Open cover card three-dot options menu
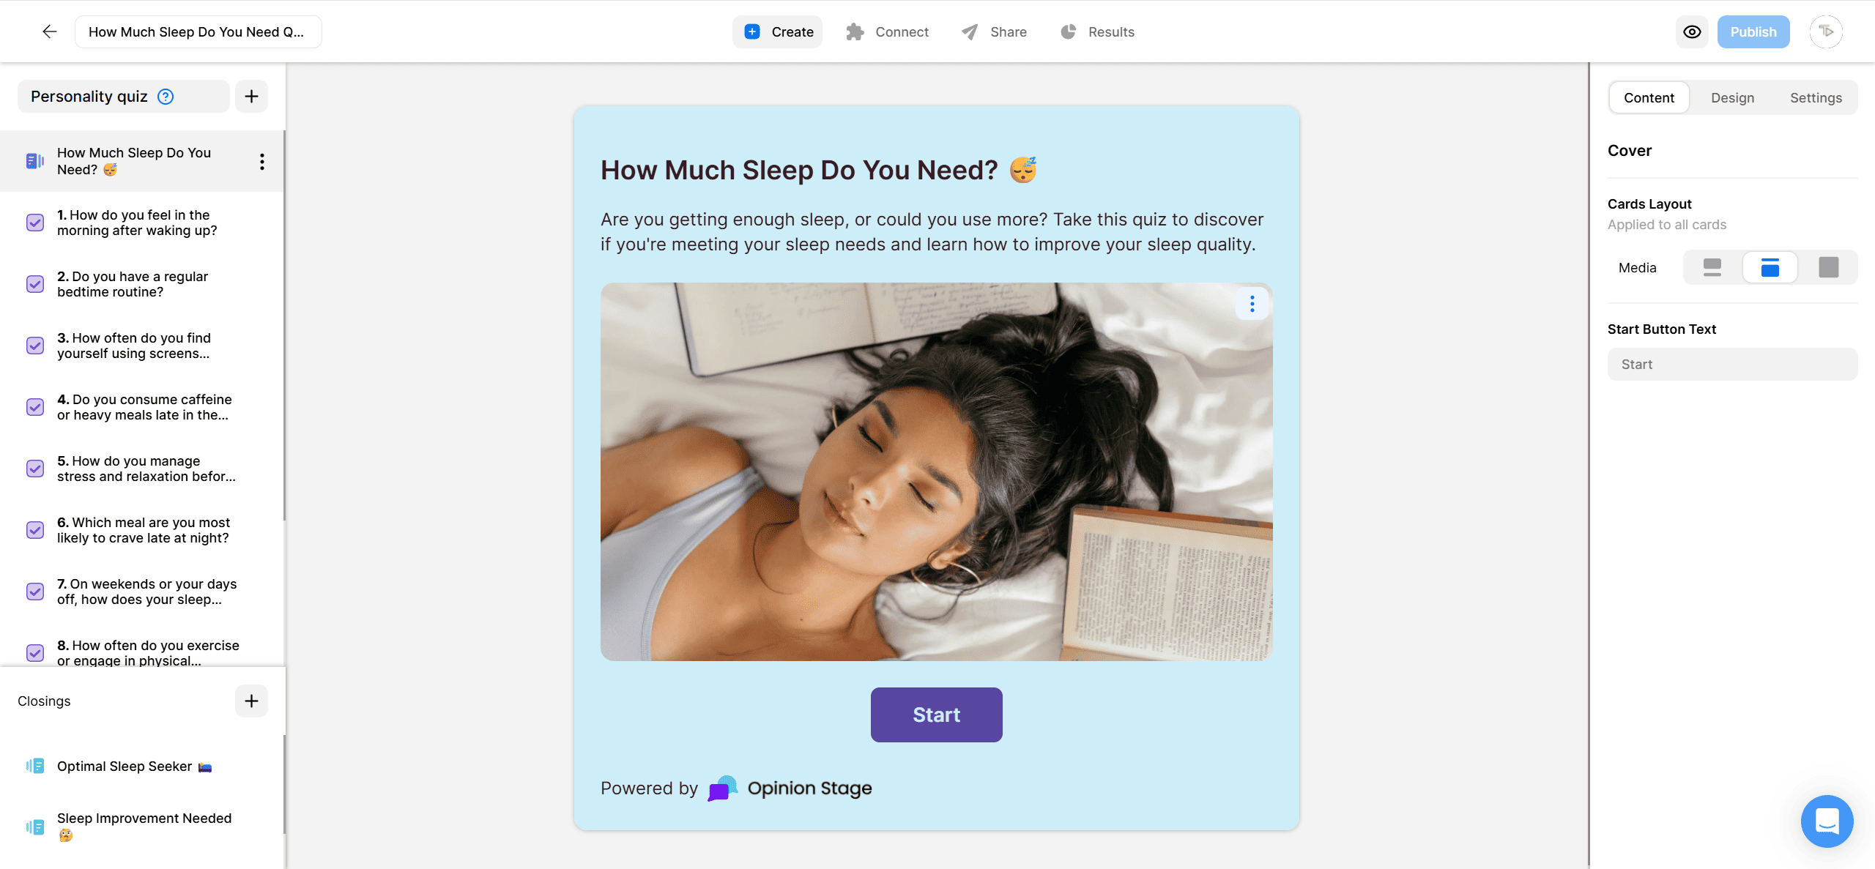Viewport: 1875px width, 869px height. (261, 162)
